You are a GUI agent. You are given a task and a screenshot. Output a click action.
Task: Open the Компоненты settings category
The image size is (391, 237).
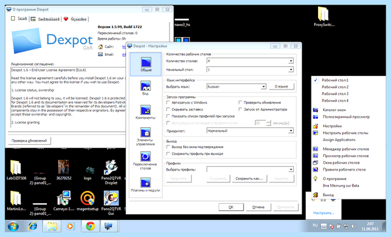(145, 112)
